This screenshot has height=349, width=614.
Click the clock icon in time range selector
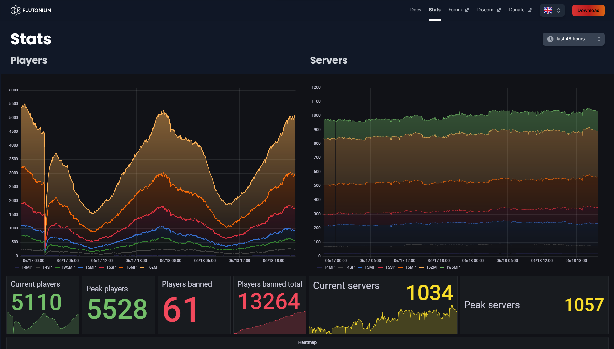(x=550, y=39)
